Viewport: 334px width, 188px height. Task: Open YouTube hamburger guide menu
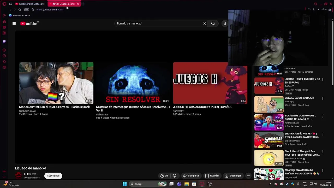[14, 23]
